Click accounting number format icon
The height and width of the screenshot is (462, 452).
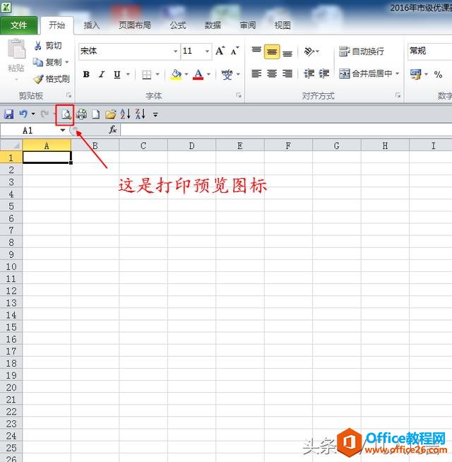click(415, 74)
